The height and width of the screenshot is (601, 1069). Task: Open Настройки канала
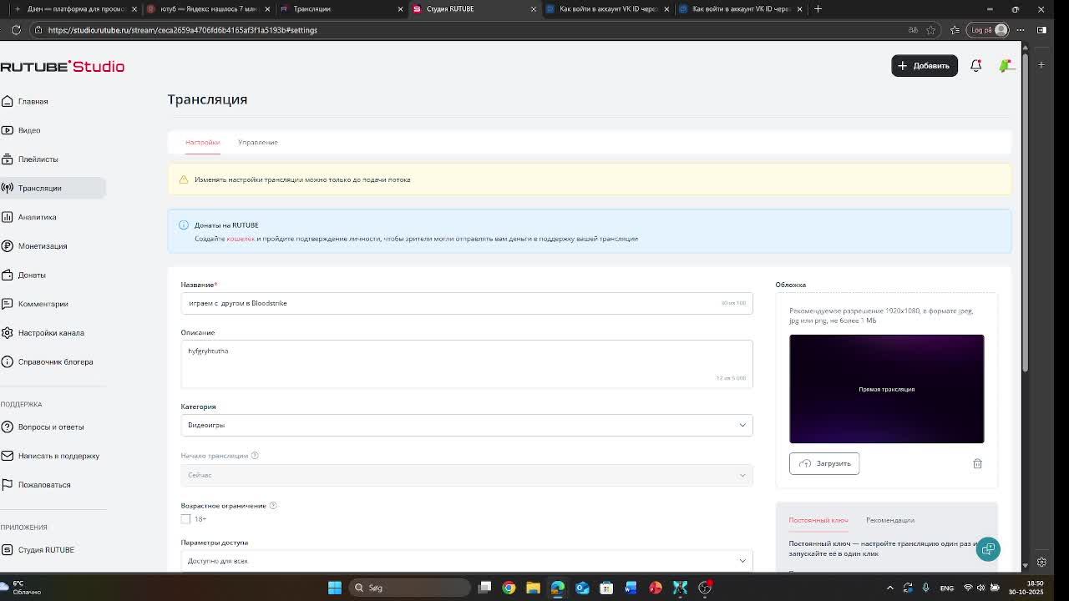(x=51, y=333)
